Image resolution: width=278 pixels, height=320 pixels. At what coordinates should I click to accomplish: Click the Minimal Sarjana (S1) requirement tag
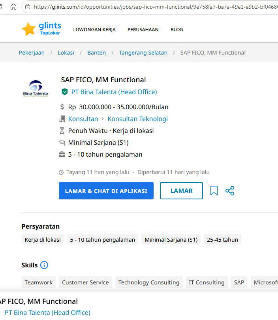[x=171, y=239]
